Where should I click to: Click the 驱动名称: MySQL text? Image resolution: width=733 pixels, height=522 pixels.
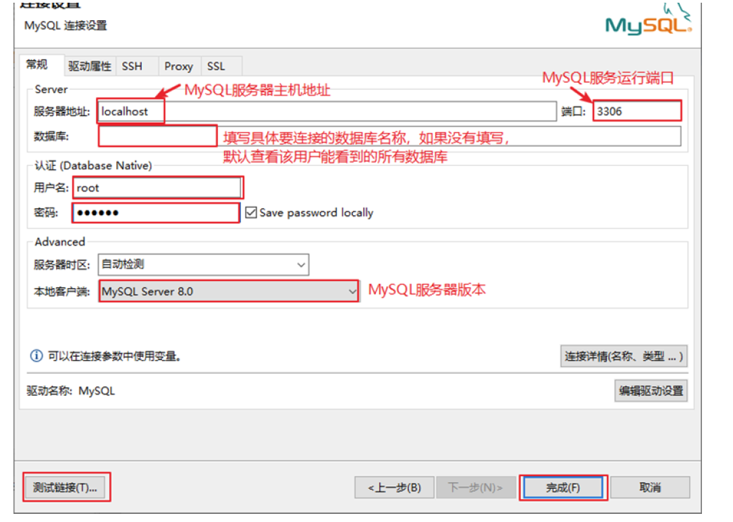point(71,390)
